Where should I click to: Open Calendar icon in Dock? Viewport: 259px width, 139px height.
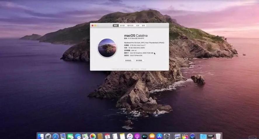(107, 136)
